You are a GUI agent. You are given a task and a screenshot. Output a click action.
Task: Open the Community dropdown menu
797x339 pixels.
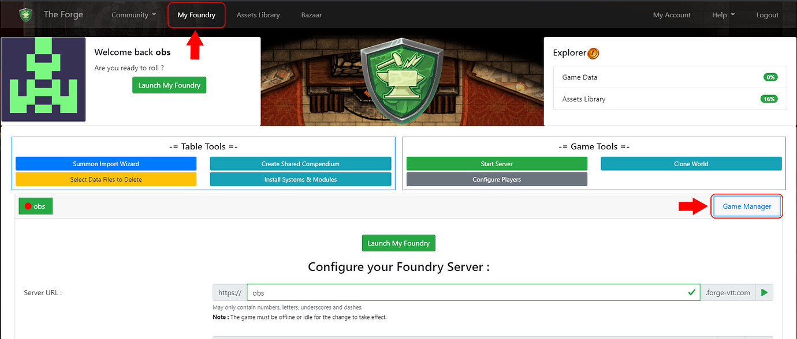pyautogui.click(x=133, y=15)
